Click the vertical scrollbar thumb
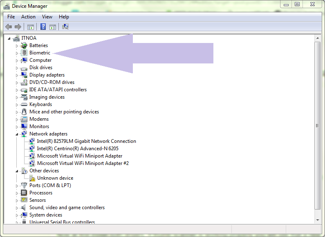Screen dimensions: 325x237 (318, 126)
